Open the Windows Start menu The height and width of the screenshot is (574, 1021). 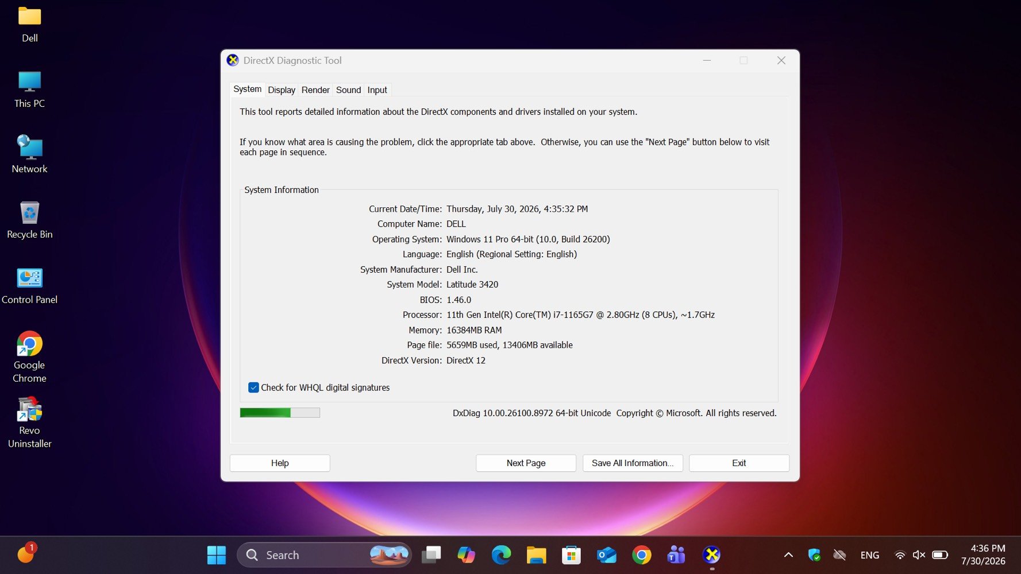217,555
